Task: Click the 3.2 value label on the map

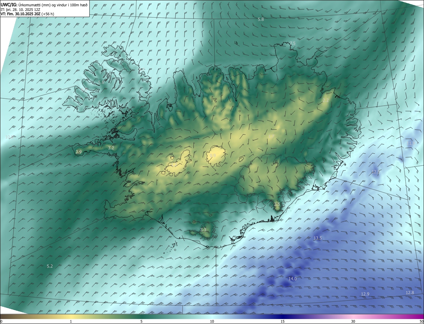Action: tap(111, 148)
